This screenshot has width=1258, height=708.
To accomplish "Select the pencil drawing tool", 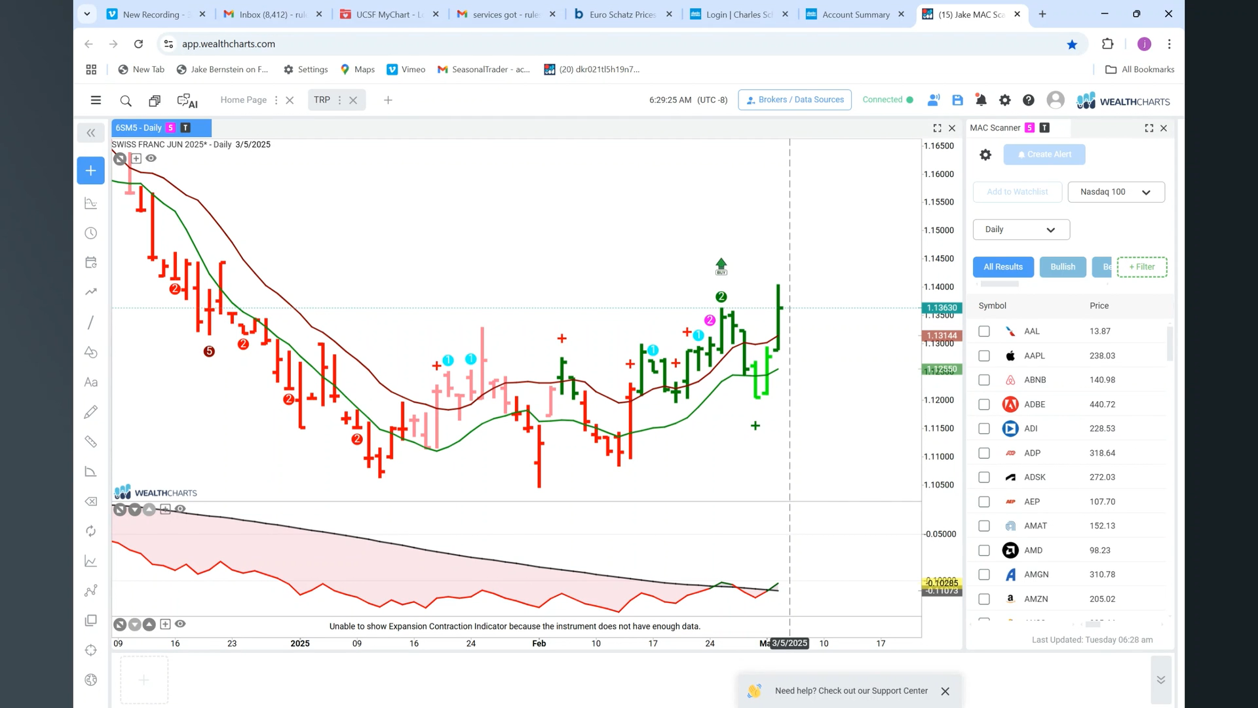I will (x=91, y=412).
